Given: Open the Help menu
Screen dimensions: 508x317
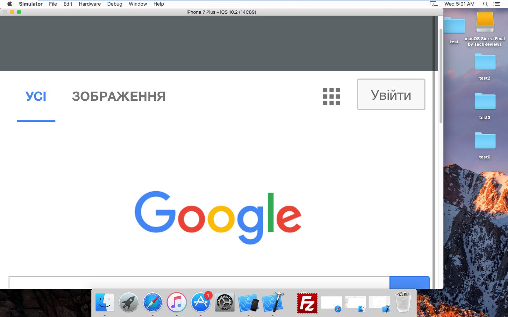Looking at the screenshot, I should coord(159,4).
